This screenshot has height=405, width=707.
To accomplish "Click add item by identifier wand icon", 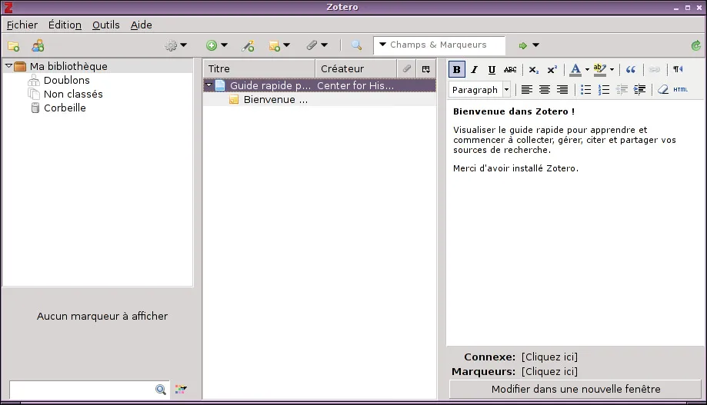I will click(x=248, y=46).
